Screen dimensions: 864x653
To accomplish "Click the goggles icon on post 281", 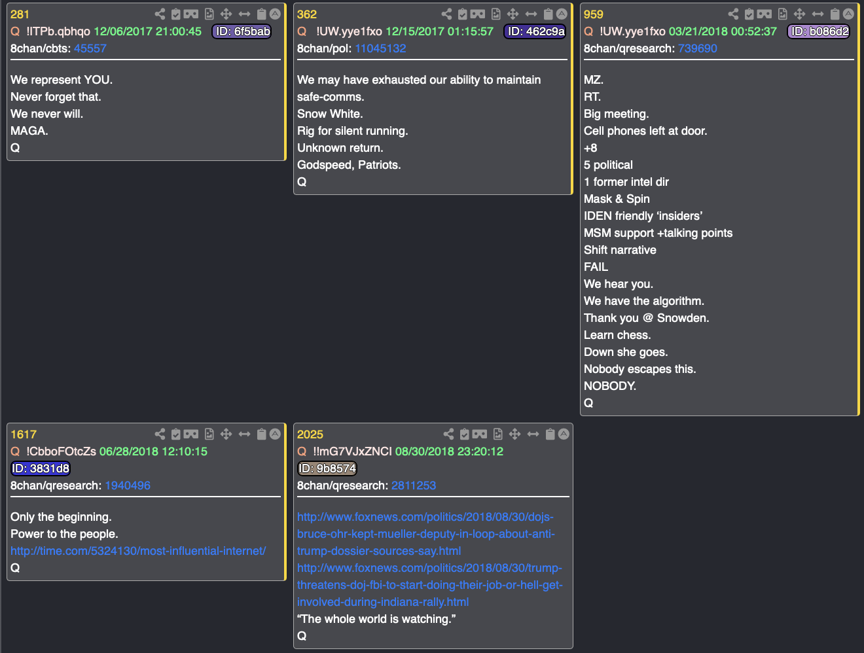I will pyautogui.click(x=191, y=14).
